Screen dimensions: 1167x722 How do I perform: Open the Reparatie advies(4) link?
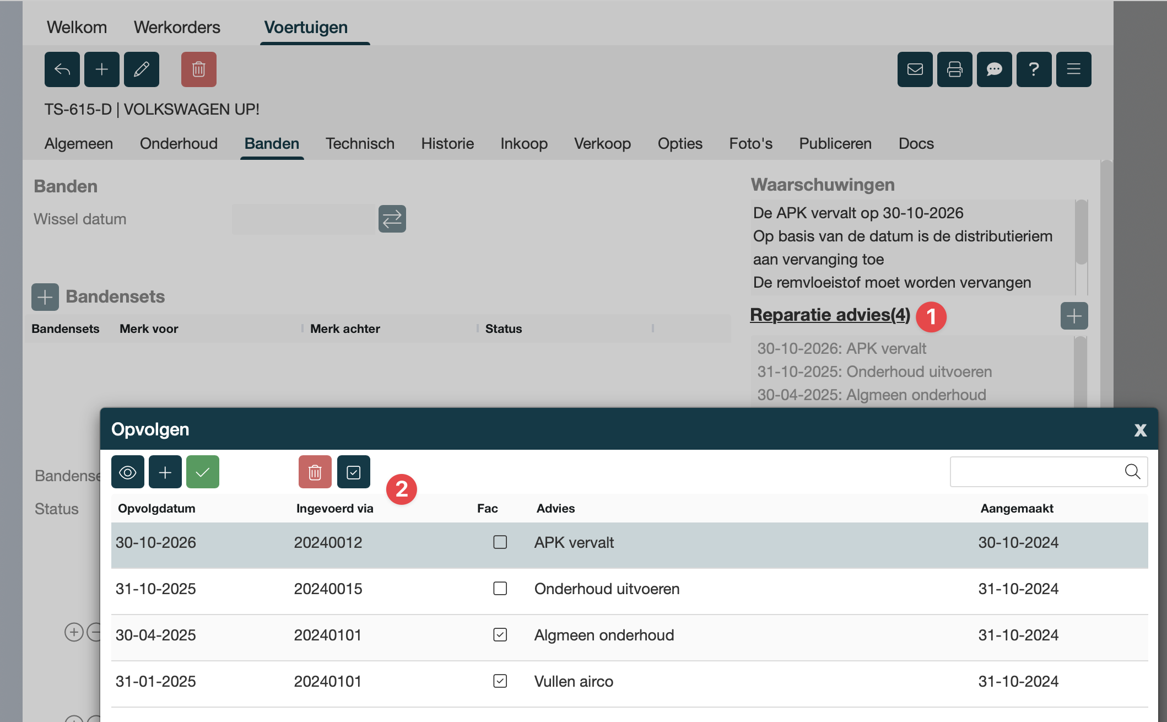[x=829, y=315]
